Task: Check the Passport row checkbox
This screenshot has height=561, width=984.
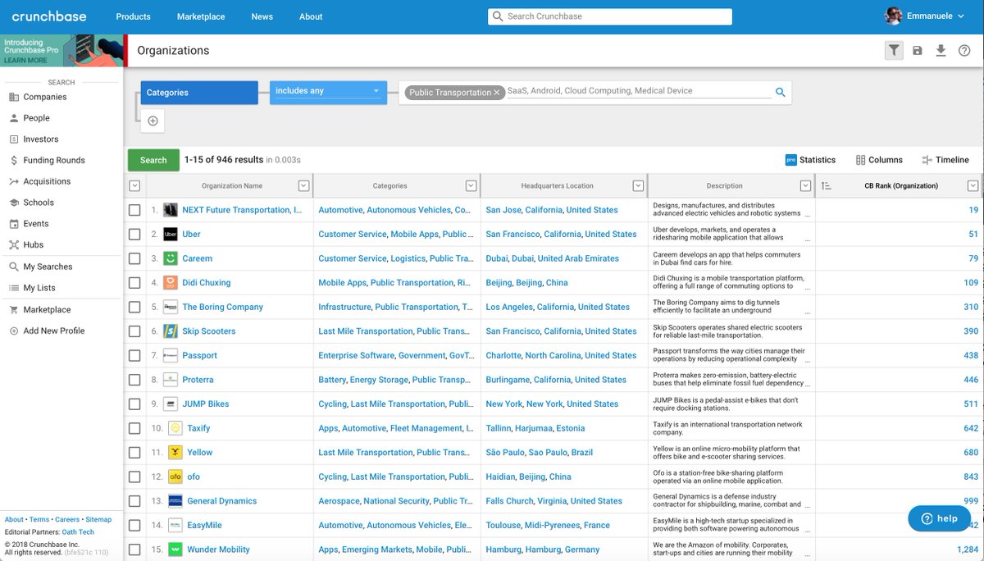Action: pyautogui.click(x=134, y=356)
